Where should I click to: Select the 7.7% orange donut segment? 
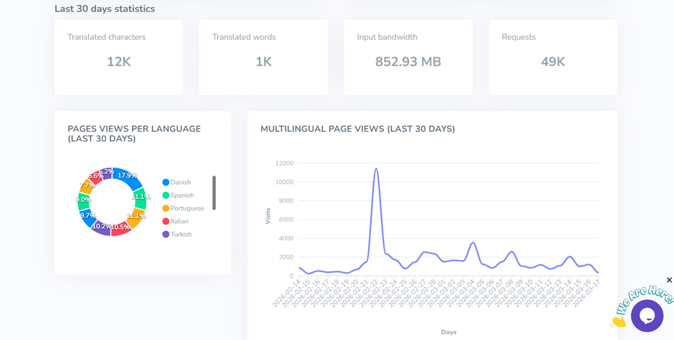coord(87,186)
